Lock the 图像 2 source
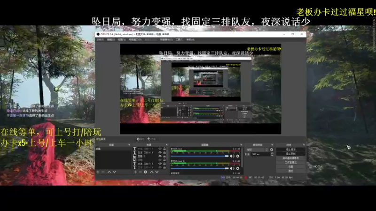 tap(164, 156)
